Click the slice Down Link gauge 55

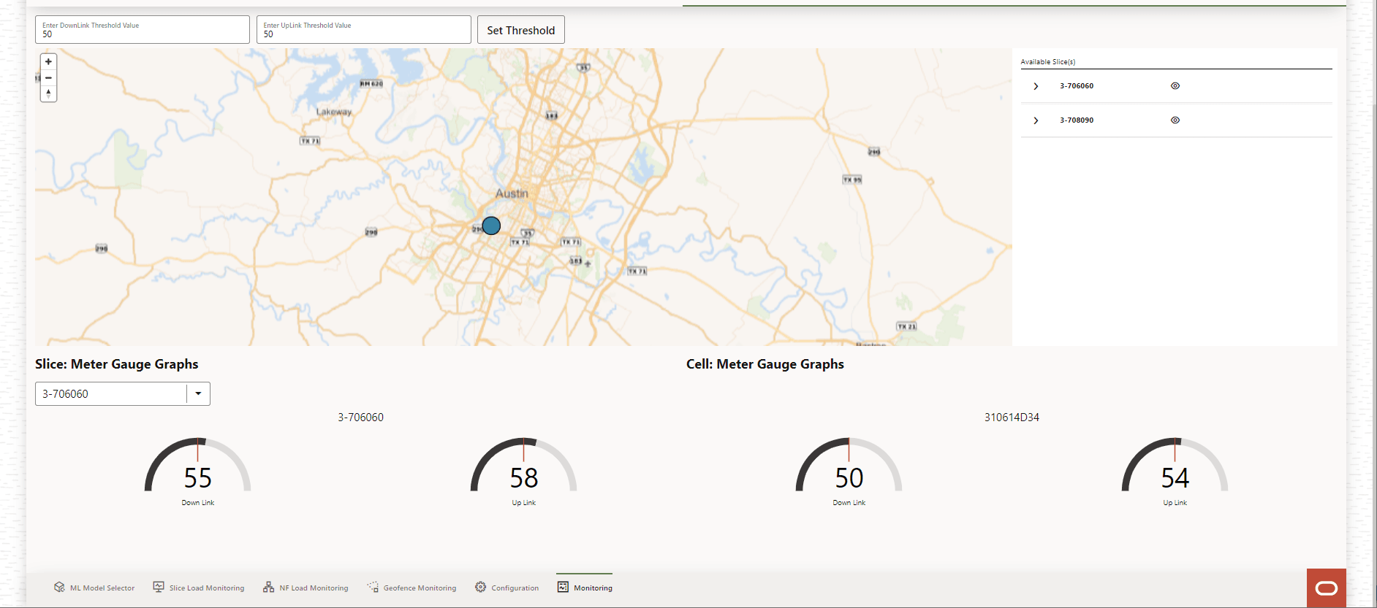[197, 471]
